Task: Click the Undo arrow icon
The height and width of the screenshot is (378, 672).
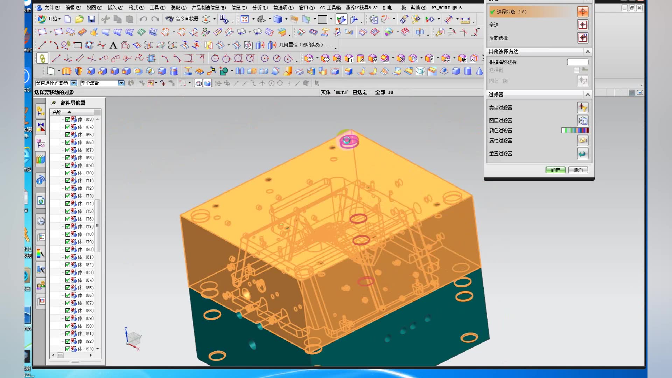Action: tap(143, 19)
